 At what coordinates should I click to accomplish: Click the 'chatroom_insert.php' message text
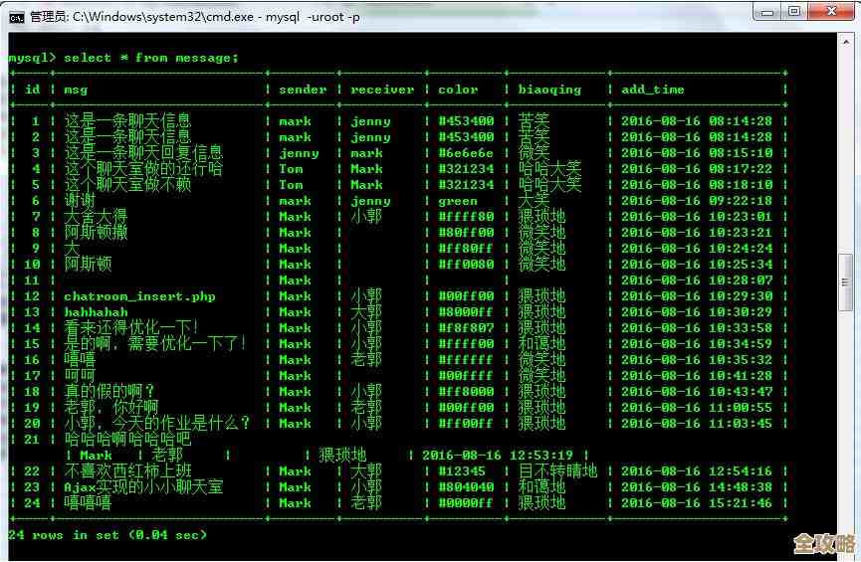[x=139, y=296]
